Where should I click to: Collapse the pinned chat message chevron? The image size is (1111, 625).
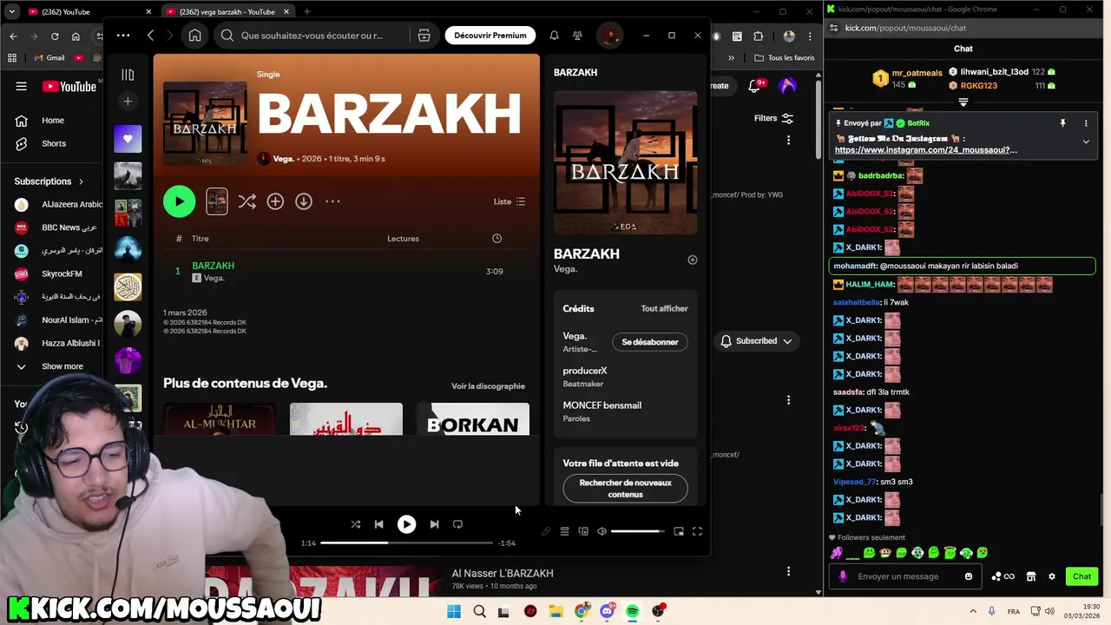point(1086,141)
